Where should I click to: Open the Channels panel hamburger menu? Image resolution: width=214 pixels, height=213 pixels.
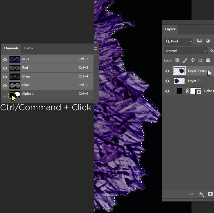(96, 48)
